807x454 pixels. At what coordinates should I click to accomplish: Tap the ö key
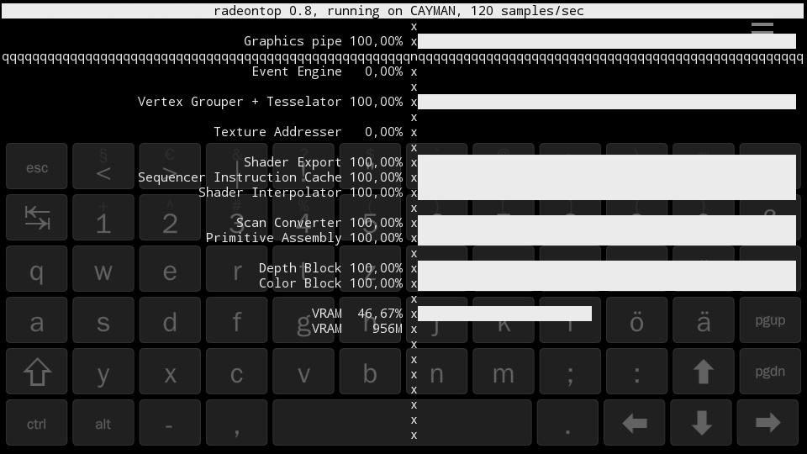[636, 321]
